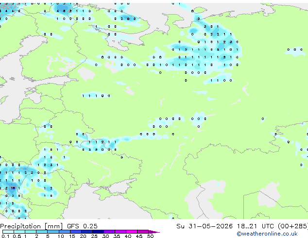
Task: Click the '20' legend tick label
Action: coord(83,236)
